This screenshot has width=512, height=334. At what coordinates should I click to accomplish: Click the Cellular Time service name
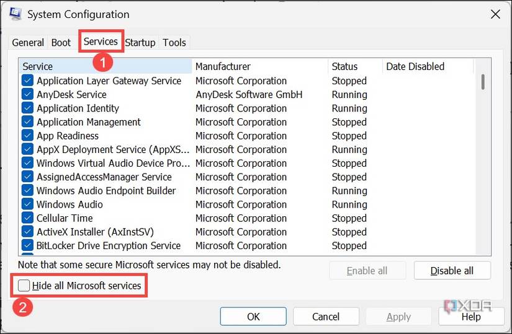(65, 218)
